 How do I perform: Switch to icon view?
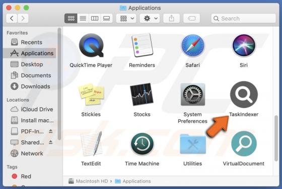click(x=71, y=18)
